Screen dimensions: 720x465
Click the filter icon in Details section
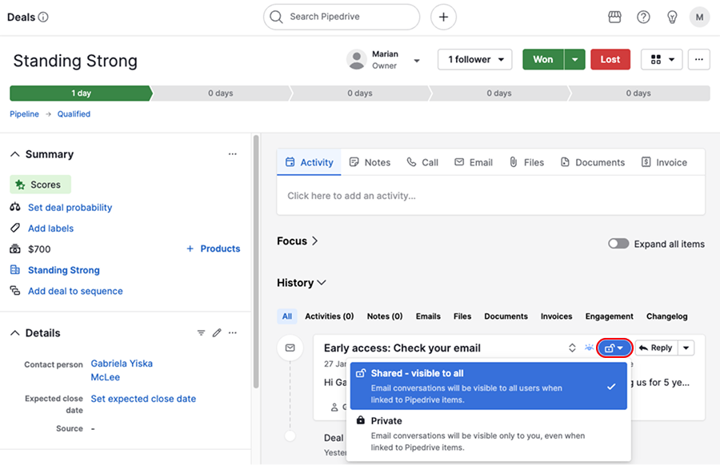tap(201, 333)
